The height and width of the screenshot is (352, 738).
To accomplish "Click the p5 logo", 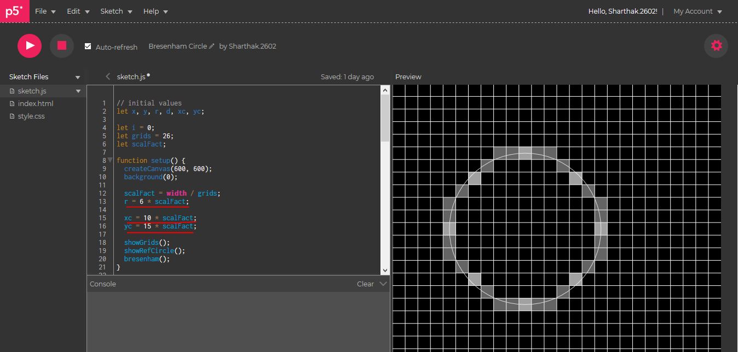I will point(14,11).
